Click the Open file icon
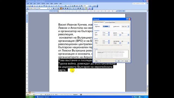 point(30,6)
